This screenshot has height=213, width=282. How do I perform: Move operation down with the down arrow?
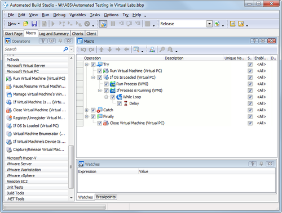click(x=109, y=49)
